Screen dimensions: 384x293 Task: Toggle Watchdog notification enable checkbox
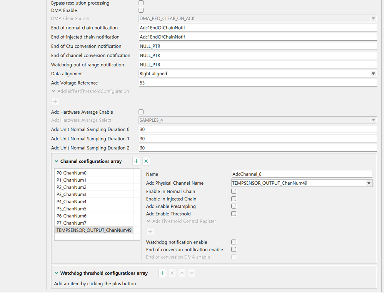point(234,242)
